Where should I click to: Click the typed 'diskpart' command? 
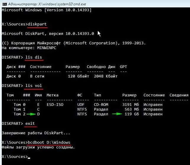click(x=37, y=24)
